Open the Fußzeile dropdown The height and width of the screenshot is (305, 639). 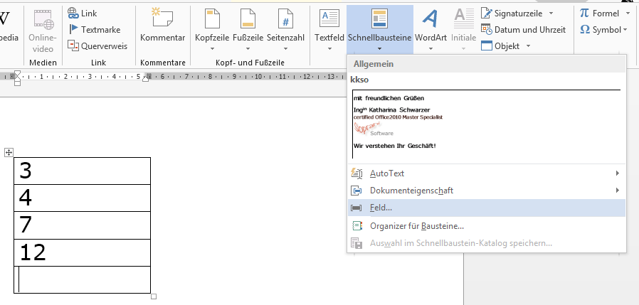(x=248, y=28)
